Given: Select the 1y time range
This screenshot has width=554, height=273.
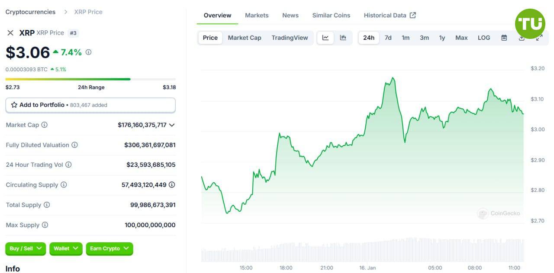Looking at the screenshot, I should coord(442,38).
